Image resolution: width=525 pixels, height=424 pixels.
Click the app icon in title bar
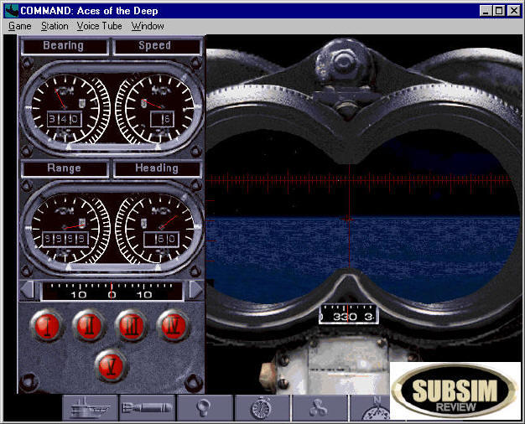point(12,11)
